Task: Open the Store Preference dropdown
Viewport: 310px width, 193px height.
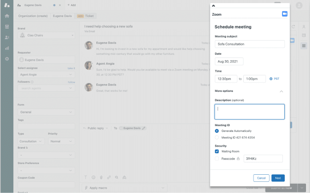Action: pos(46,170)
